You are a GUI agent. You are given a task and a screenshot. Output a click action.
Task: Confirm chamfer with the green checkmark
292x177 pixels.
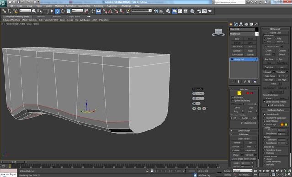194,109
